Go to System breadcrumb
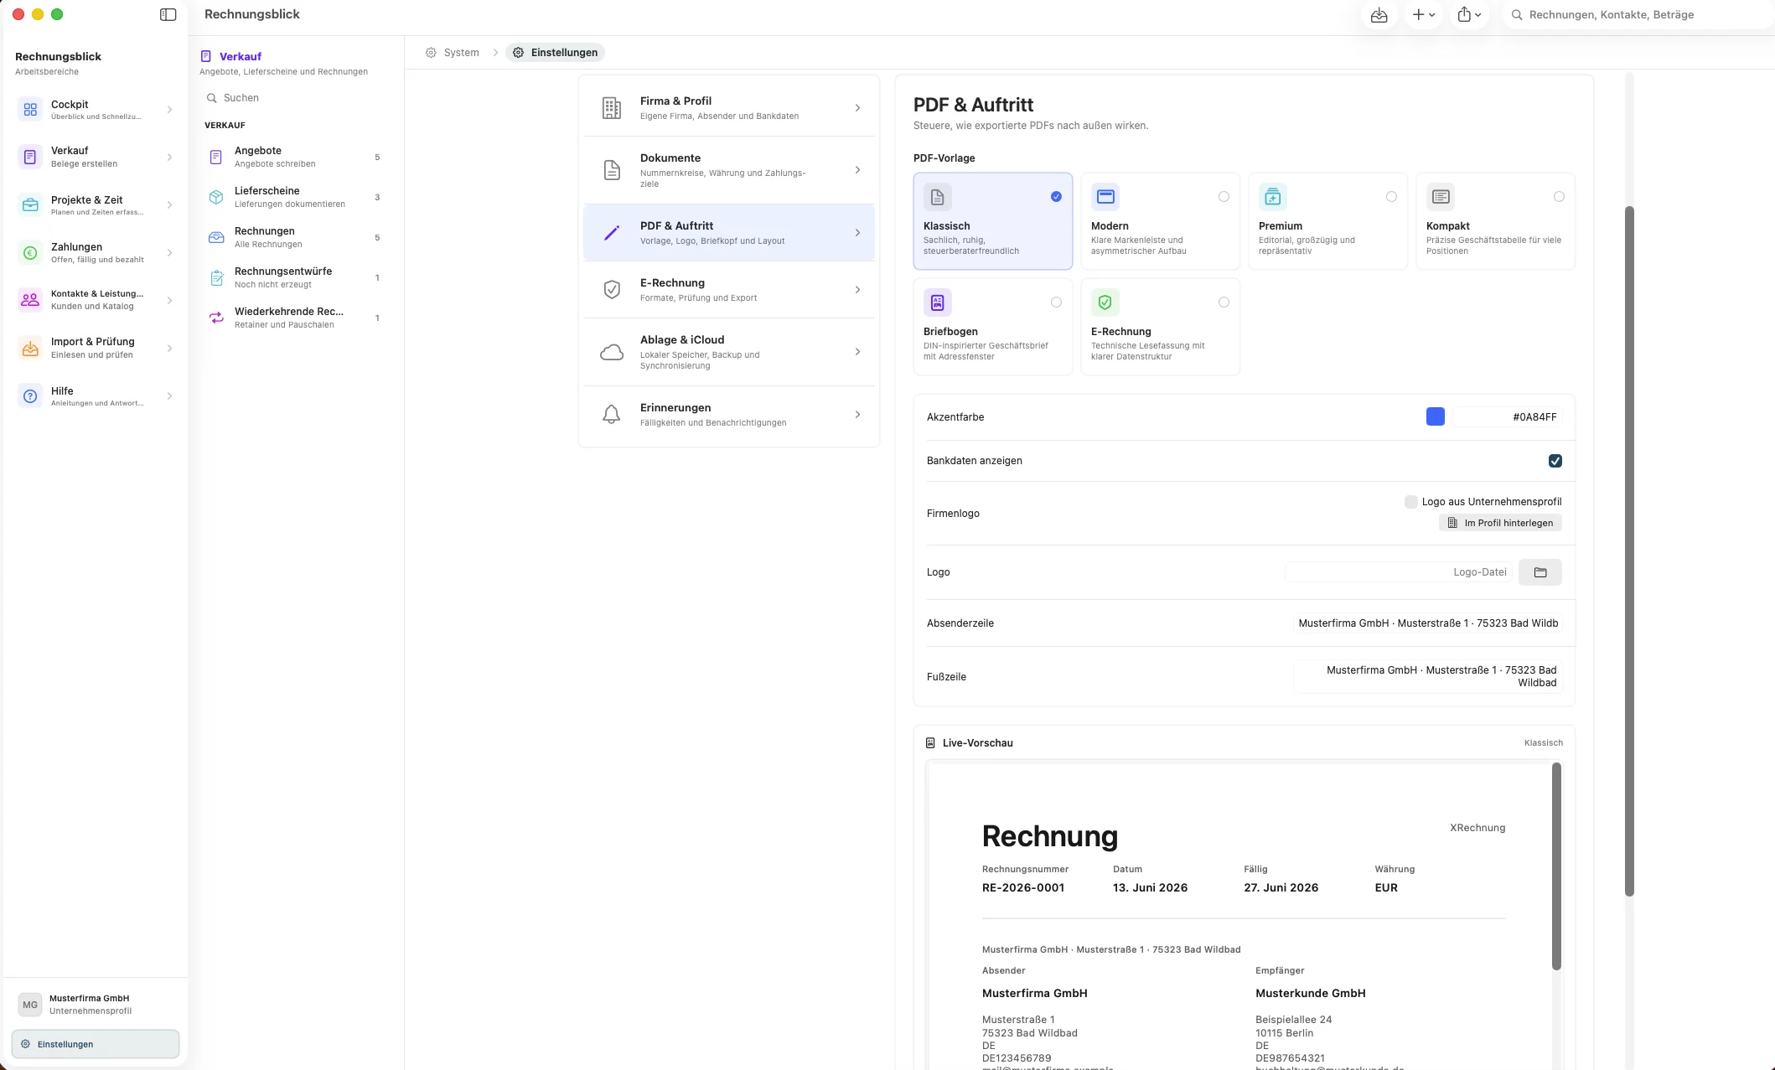 coord(453,52)
